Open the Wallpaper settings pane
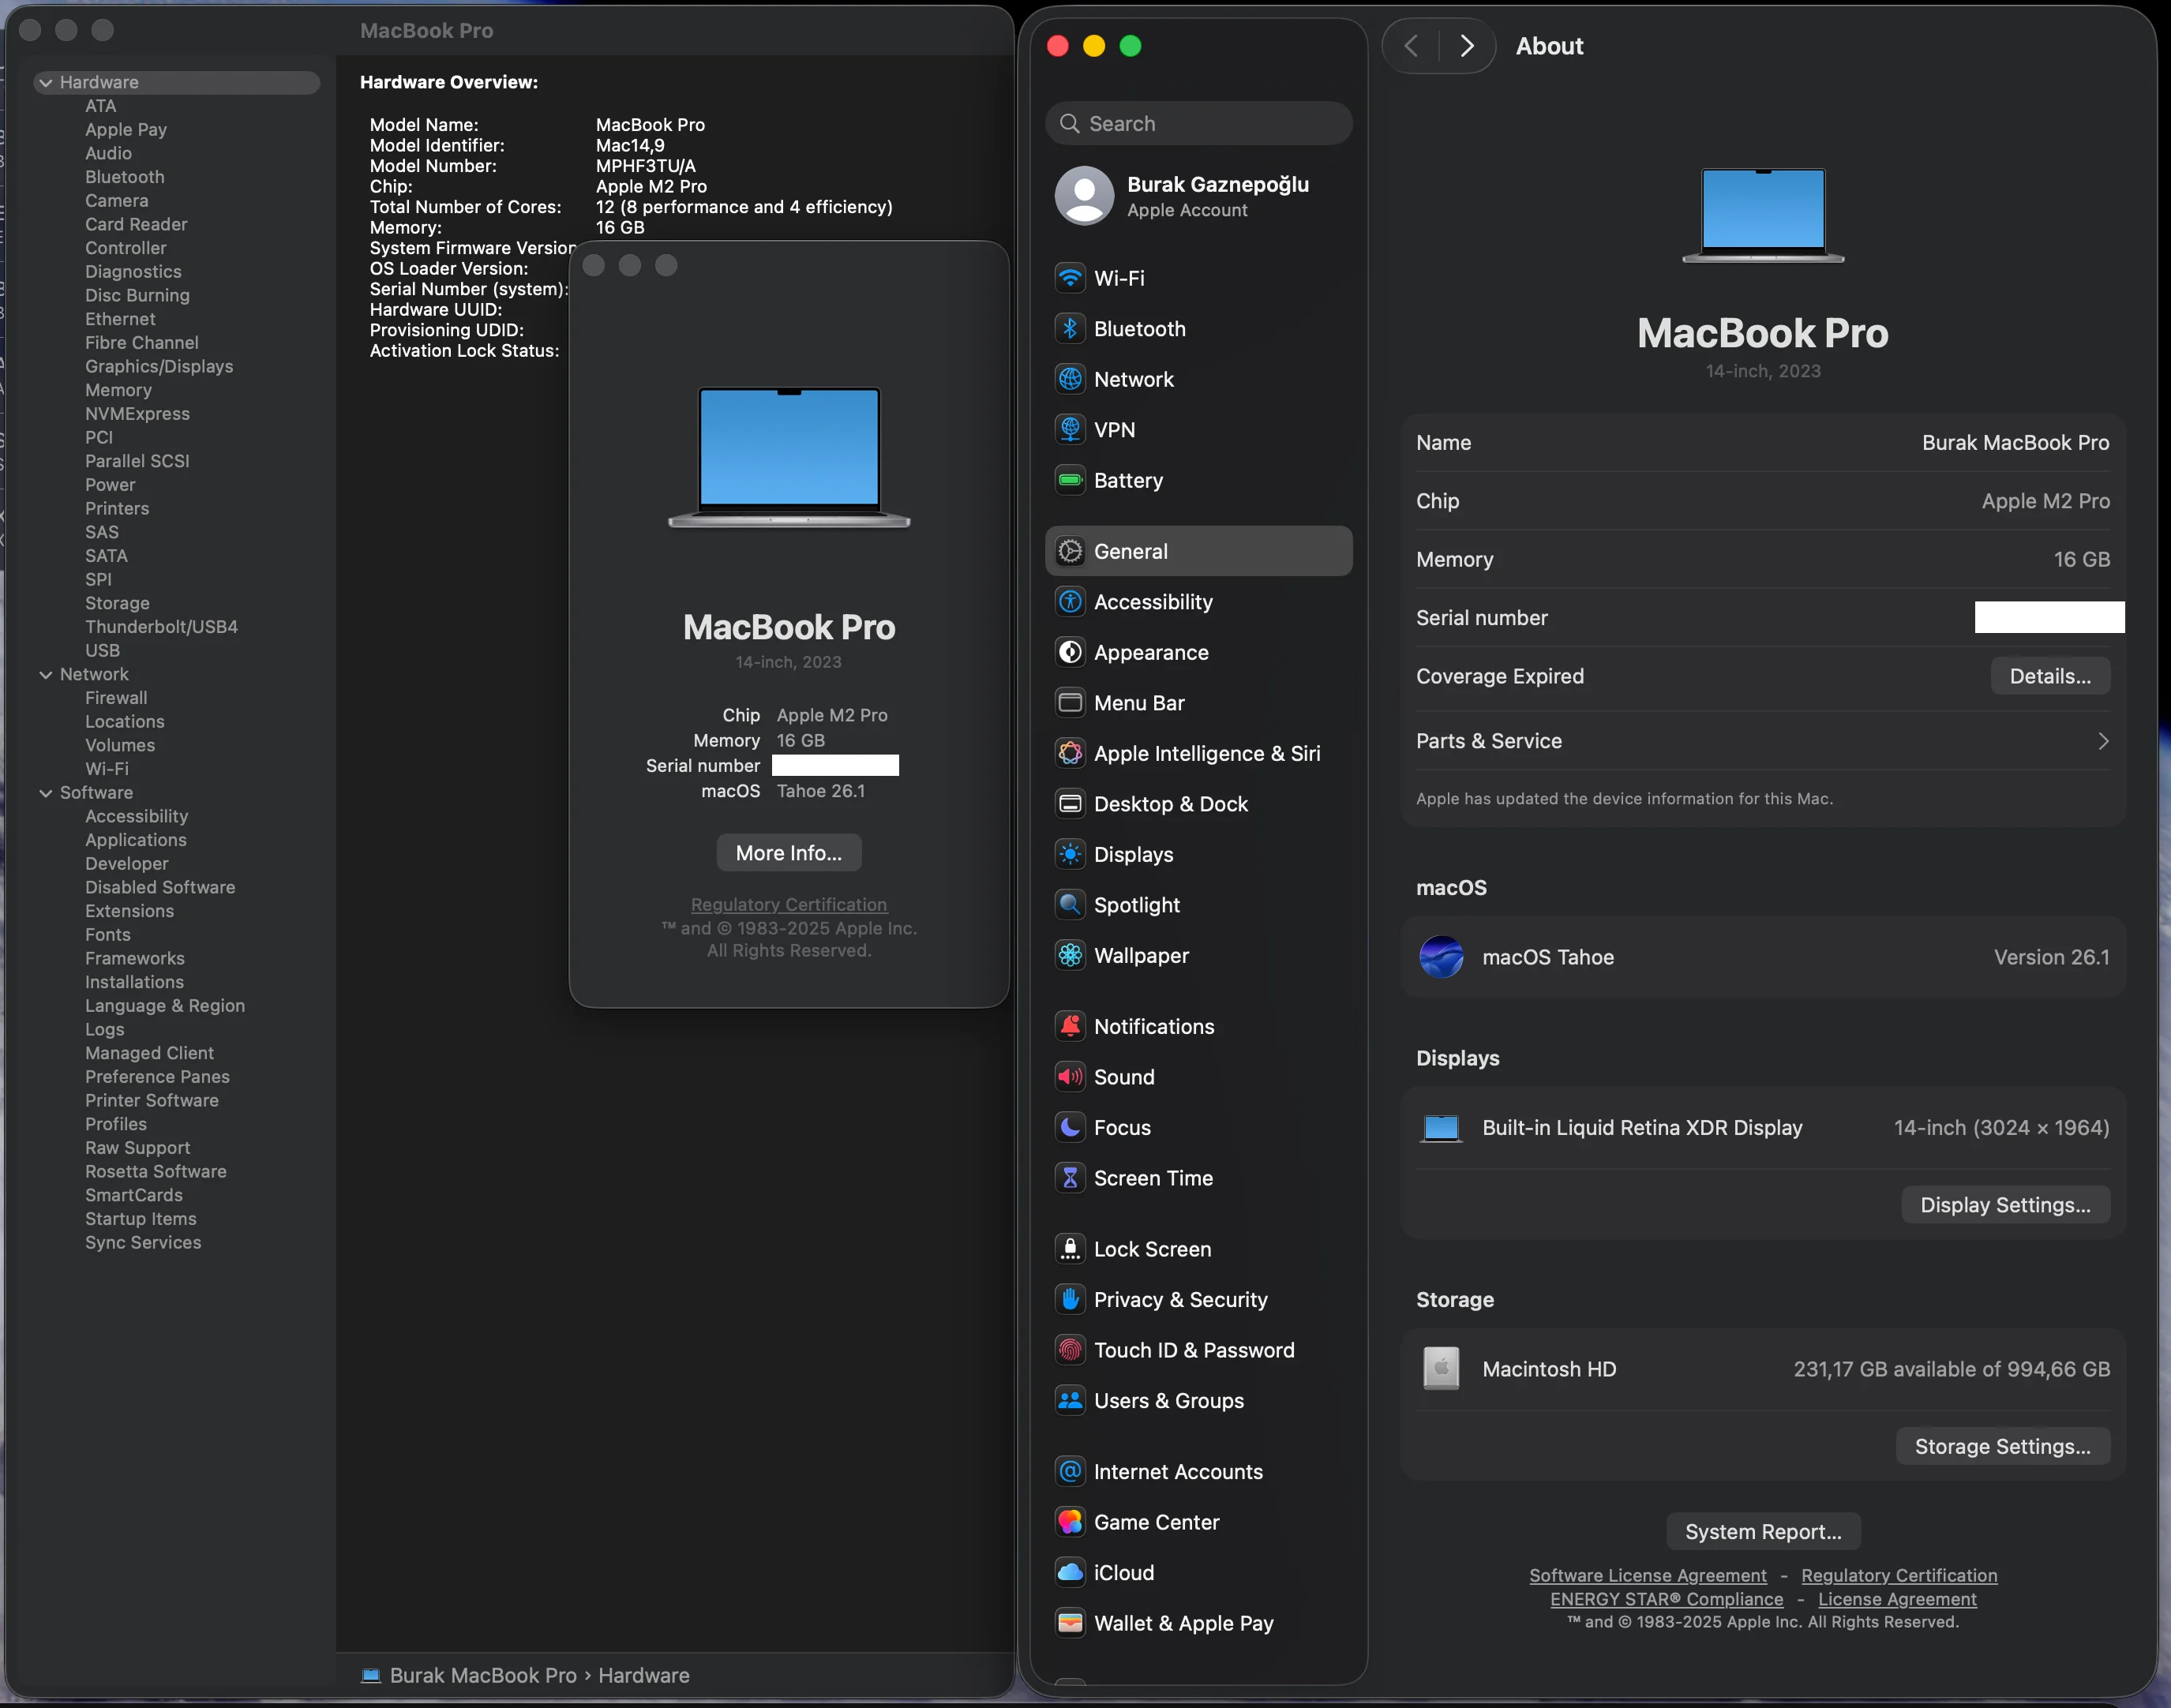The height and width of the screenshot is (1708, 2171). click(1141, 956)
